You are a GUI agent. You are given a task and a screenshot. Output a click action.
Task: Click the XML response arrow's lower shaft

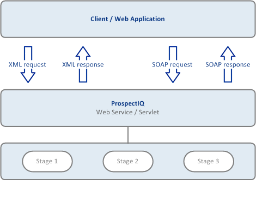(83, 76)
